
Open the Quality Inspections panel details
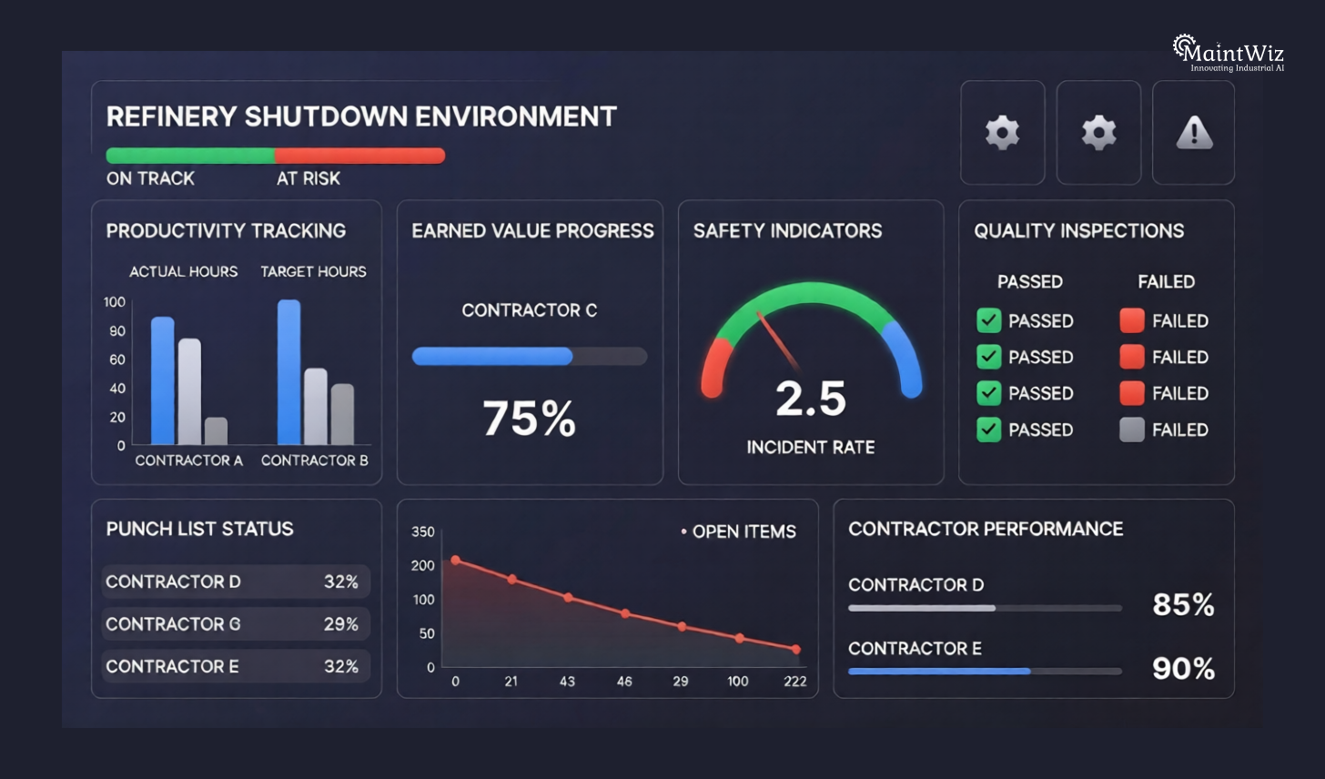(1079, 231)
